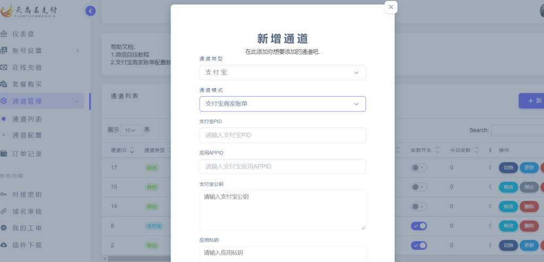Click 删除 button for channel 8 row
This screenshot has height=262, width=544.
[x=529, y=226]
